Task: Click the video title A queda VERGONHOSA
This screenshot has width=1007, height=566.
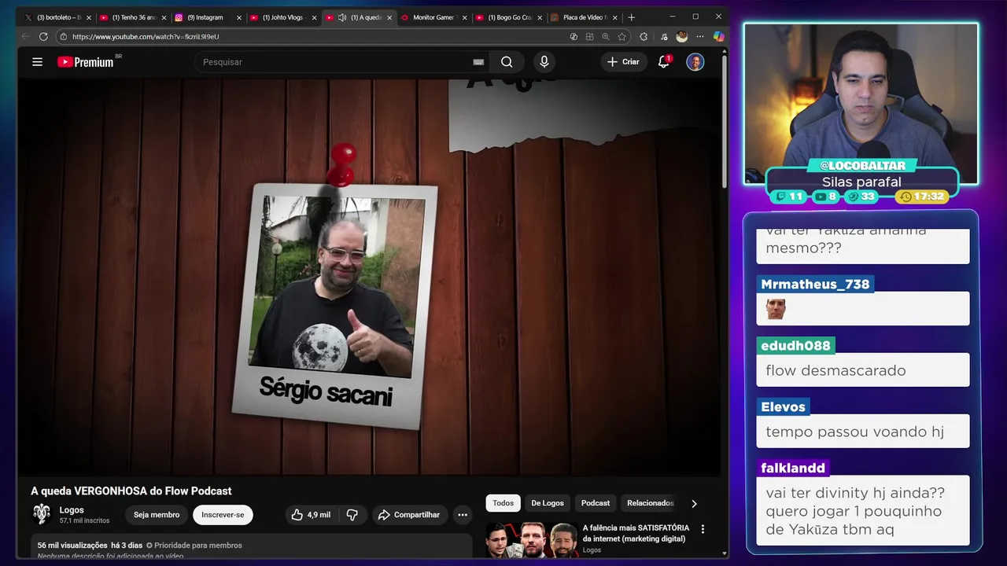Action: coord(131,491)
